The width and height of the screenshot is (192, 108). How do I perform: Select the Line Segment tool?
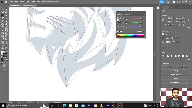[6, 18]
